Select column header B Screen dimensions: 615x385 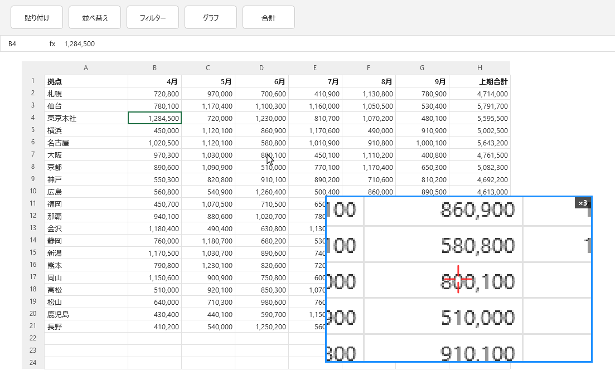[x=154, y=68]
